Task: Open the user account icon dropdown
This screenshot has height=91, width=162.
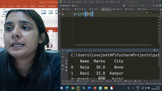Action: (124, 6)
